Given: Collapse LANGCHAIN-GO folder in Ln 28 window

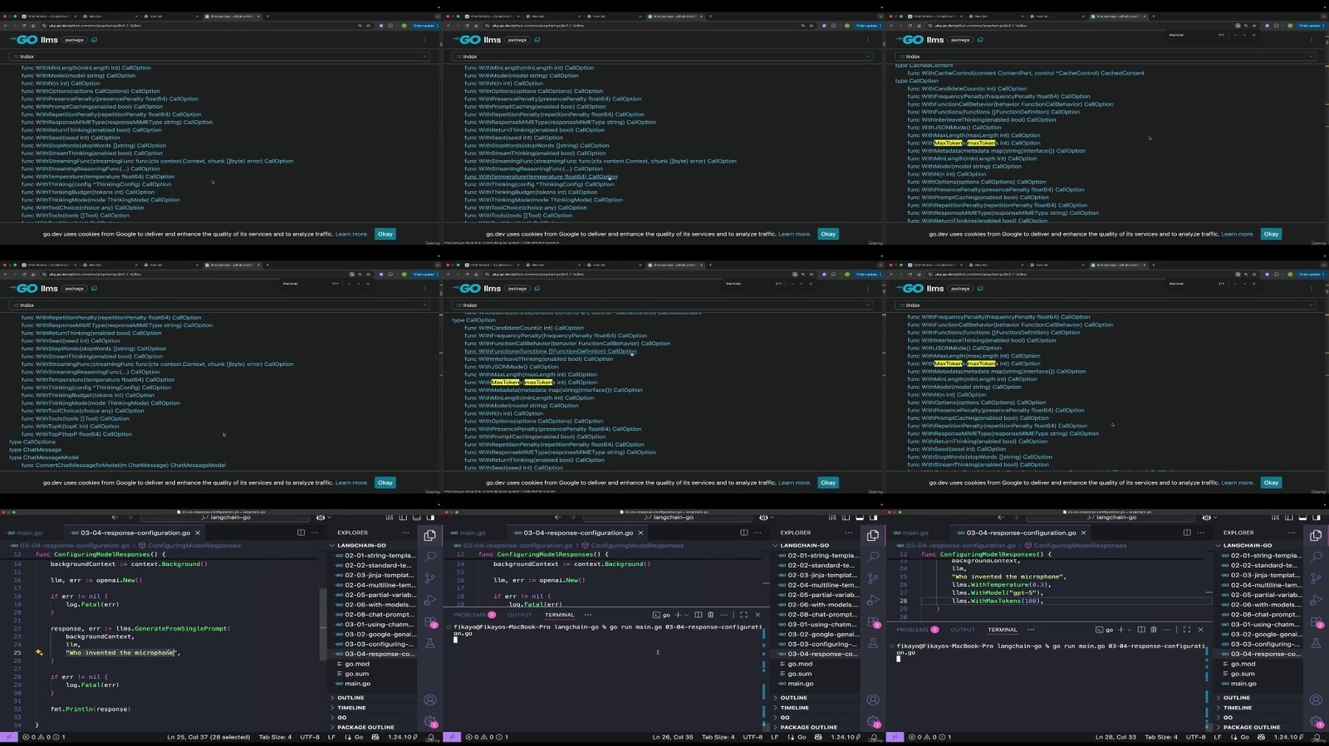Looking at the screenshot, I should click(x=1248, y=545).
